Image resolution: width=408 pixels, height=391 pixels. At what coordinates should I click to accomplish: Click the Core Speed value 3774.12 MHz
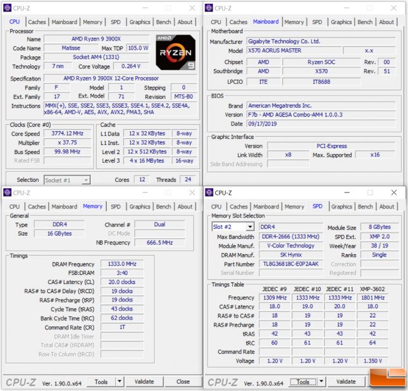67,134
